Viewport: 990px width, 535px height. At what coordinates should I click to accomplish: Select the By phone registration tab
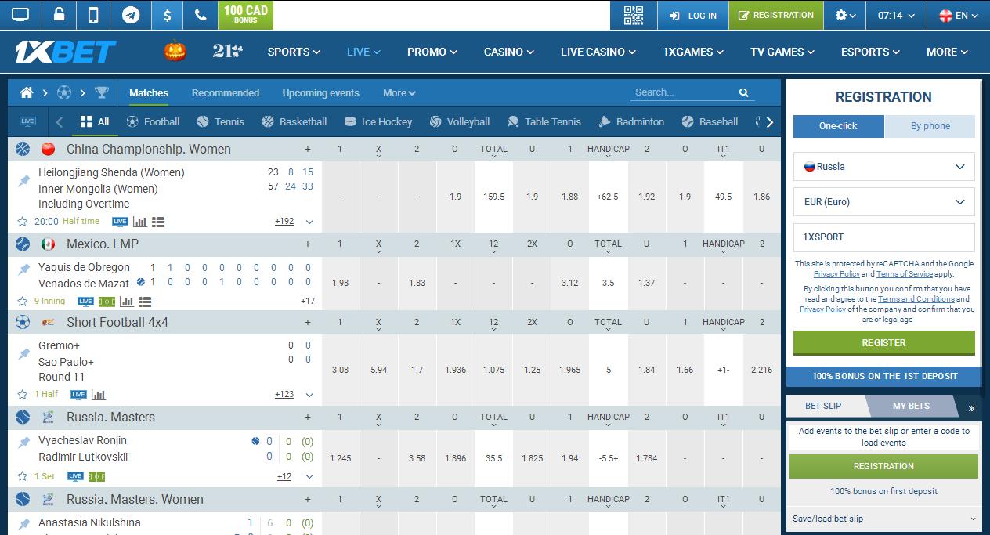930,126
